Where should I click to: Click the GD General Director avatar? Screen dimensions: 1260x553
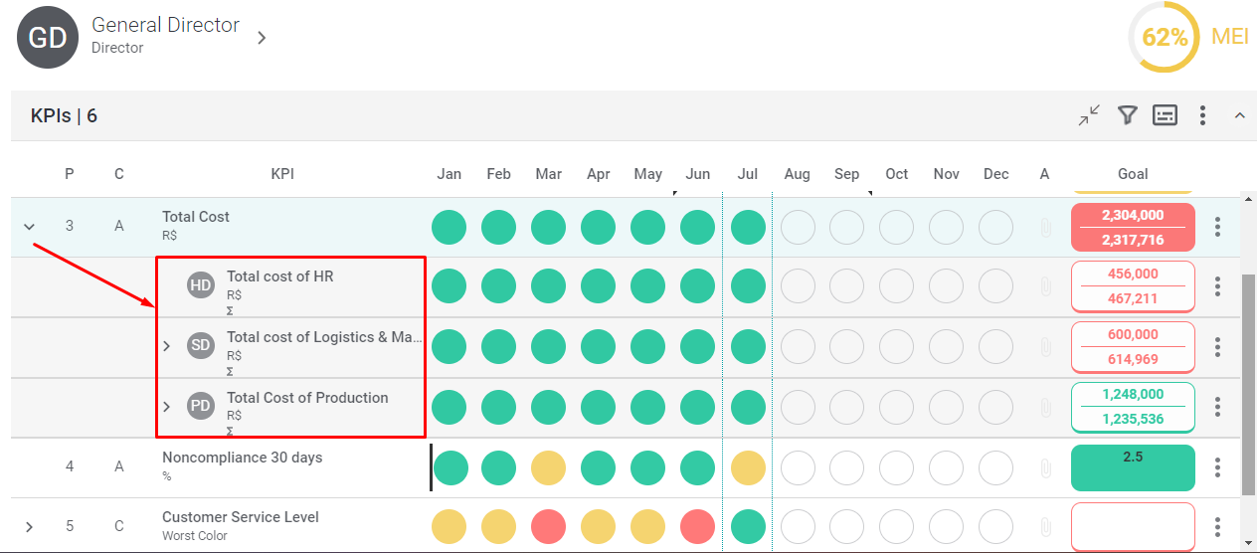pos(47,38)
